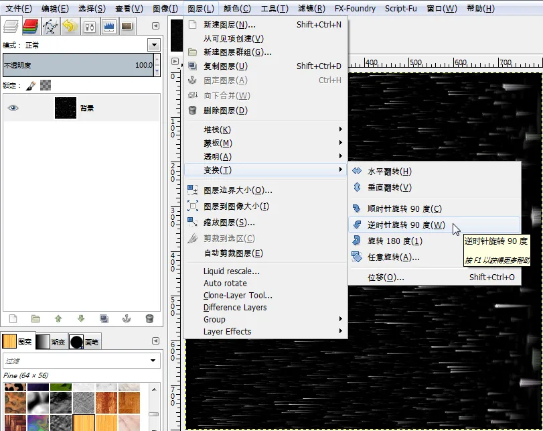Expand the 堆栈(K) submenu
543x431 pixels.
click(x=265, y=129)
